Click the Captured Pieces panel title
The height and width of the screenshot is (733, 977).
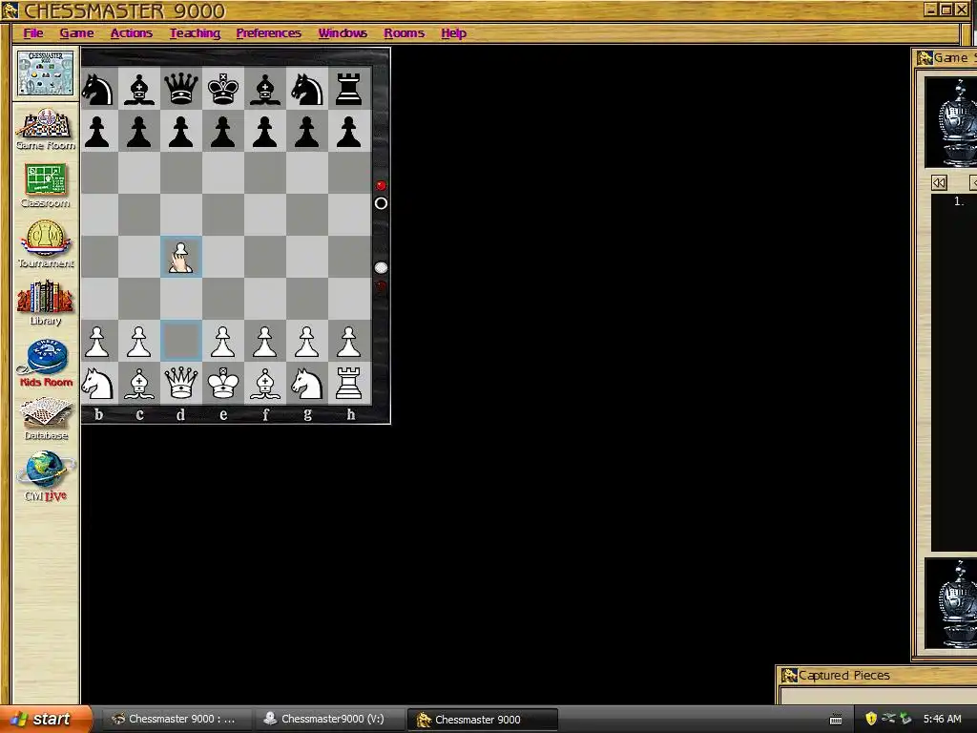tap(843, 675)
